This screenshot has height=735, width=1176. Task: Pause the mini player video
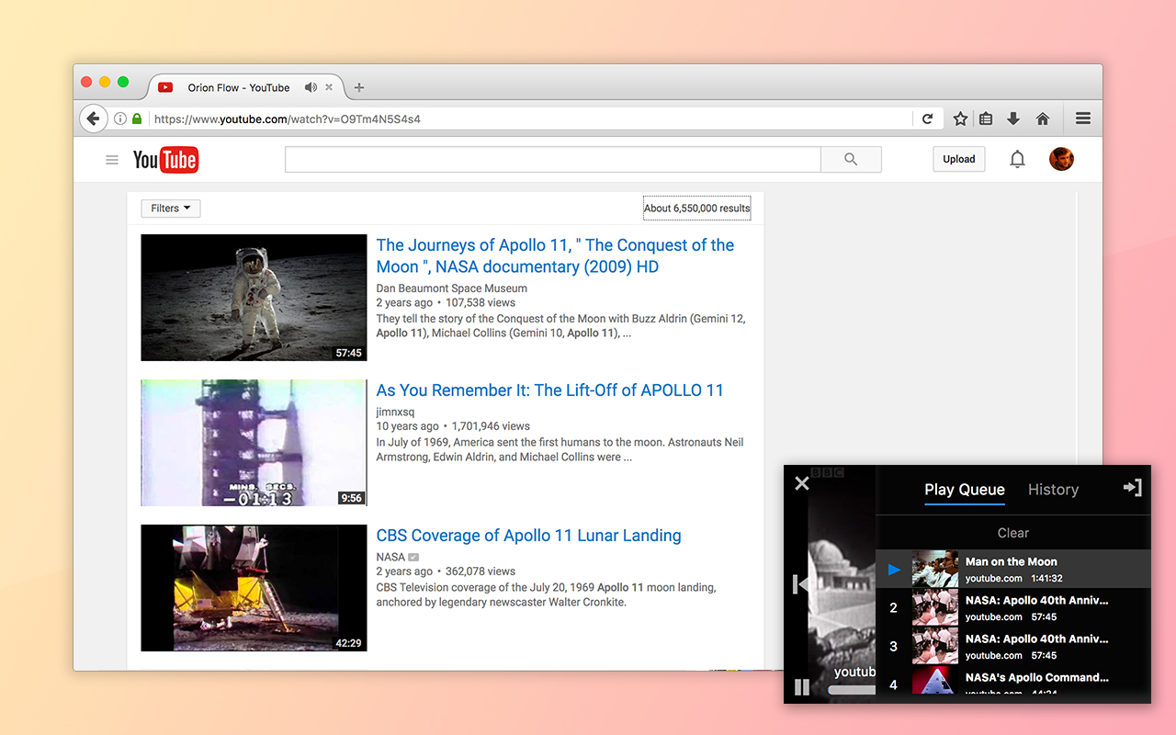802,687
